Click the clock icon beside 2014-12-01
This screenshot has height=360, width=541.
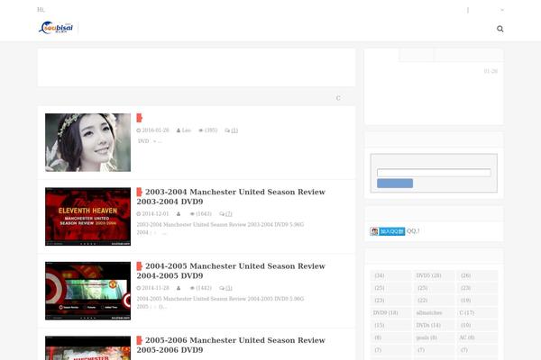click(x=139, y=214)
